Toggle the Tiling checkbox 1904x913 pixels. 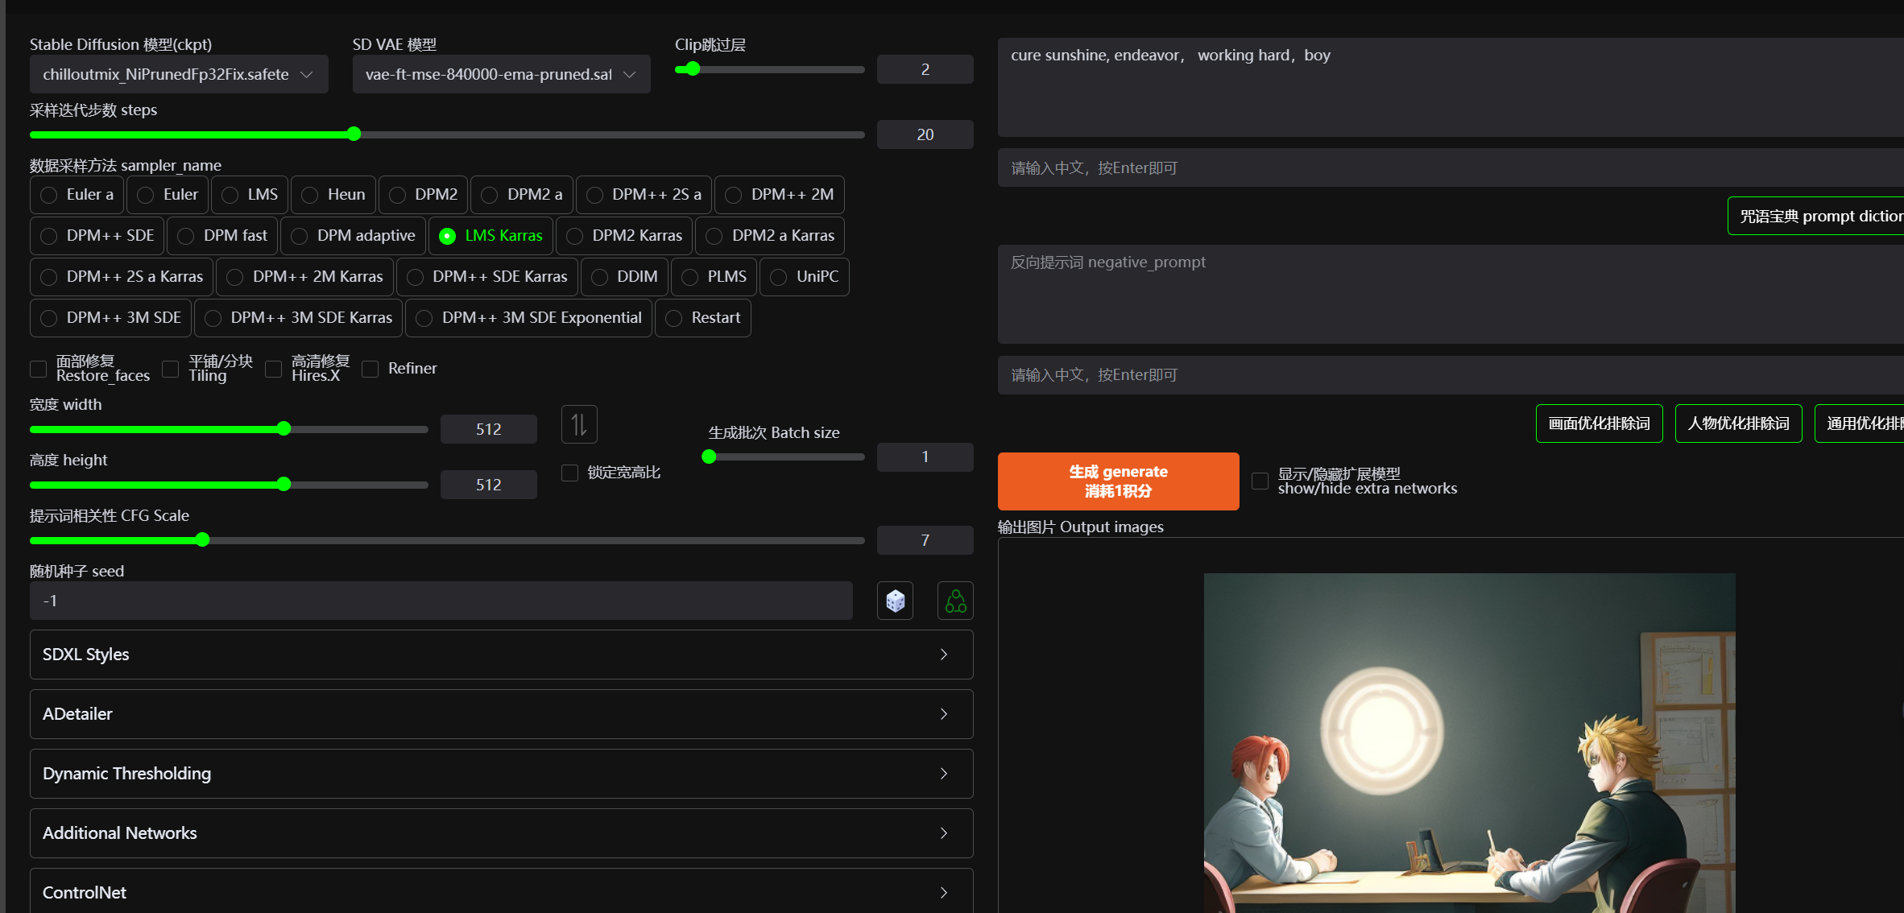pos(170,369)
